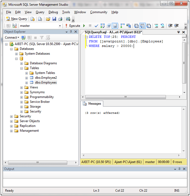
Task: Expand the dbo.Employee2 table node
Action: click(27, 78)
